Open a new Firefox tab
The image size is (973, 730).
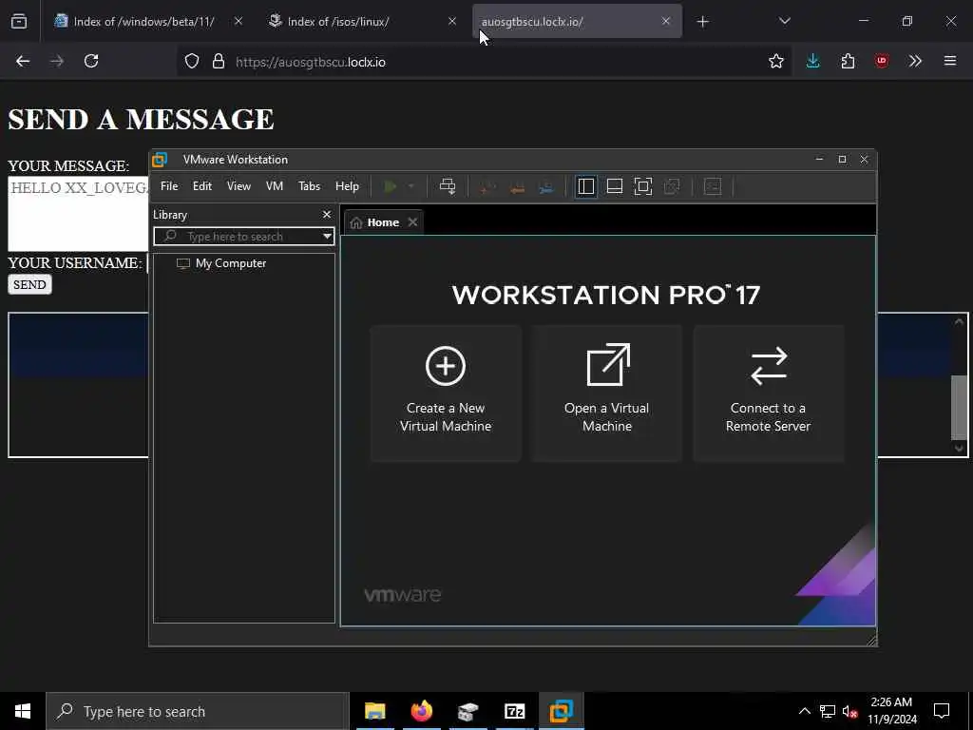tap(702, 22)
